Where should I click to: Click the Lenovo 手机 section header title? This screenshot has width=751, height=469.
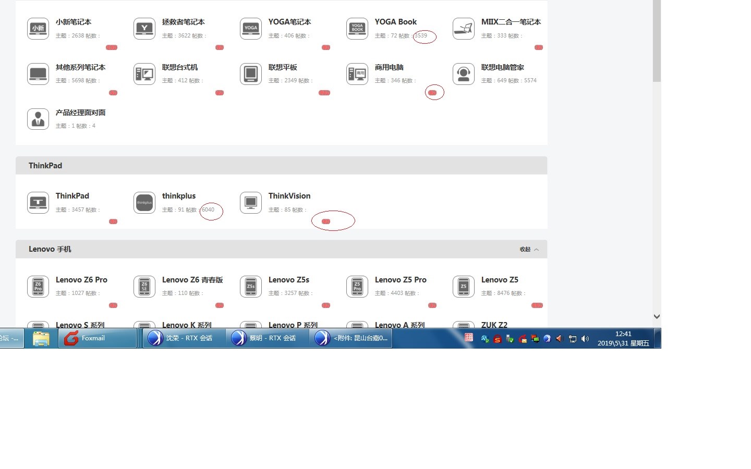[x=50, y=249]
